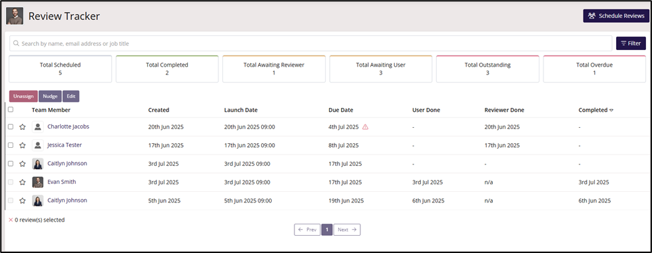Screen dimensions: 652x253
Task: Open Evan Smith's profile photo
Action: click(37, 182)
